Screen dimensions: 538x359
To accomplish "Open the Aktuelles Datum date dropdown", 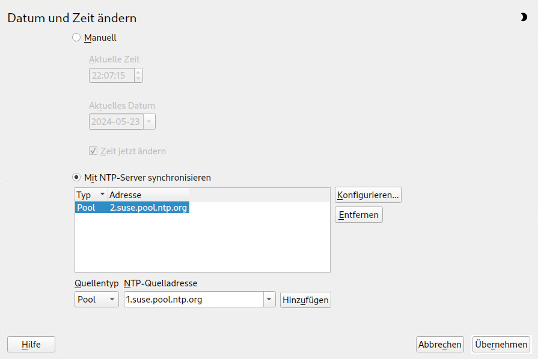I will coord(149,122).
